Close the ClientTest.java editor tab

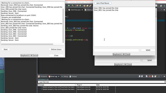point(82,10)
